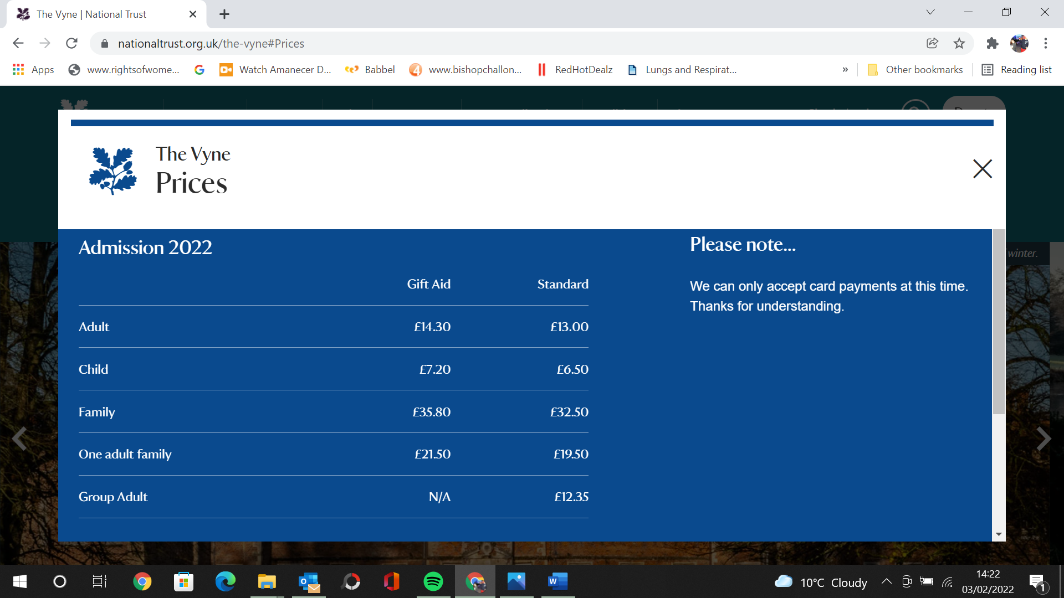Click the Standard column header

pyautogui.click(x=562, y=284)
